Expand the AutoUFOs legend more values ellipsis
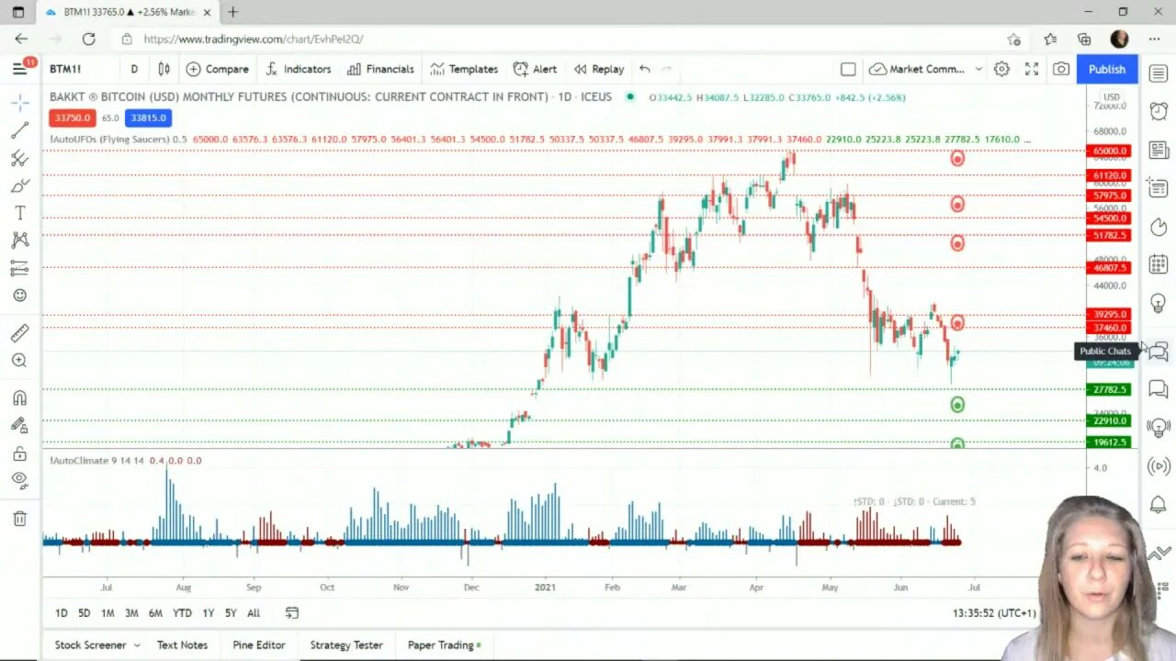The height and width of the screenshot is (661, 1176). (x=1026, y=140)
